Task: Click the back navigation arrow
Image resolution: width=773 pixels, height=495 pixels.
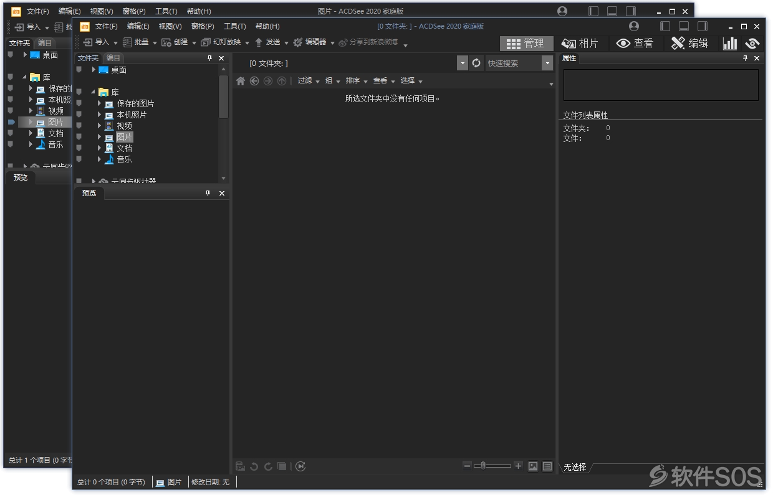Action: (254, 81)
